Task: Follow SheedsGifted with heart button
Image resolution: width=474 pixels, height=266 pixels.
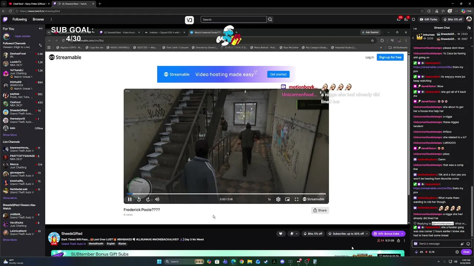Action: click(x=281, y=233)
